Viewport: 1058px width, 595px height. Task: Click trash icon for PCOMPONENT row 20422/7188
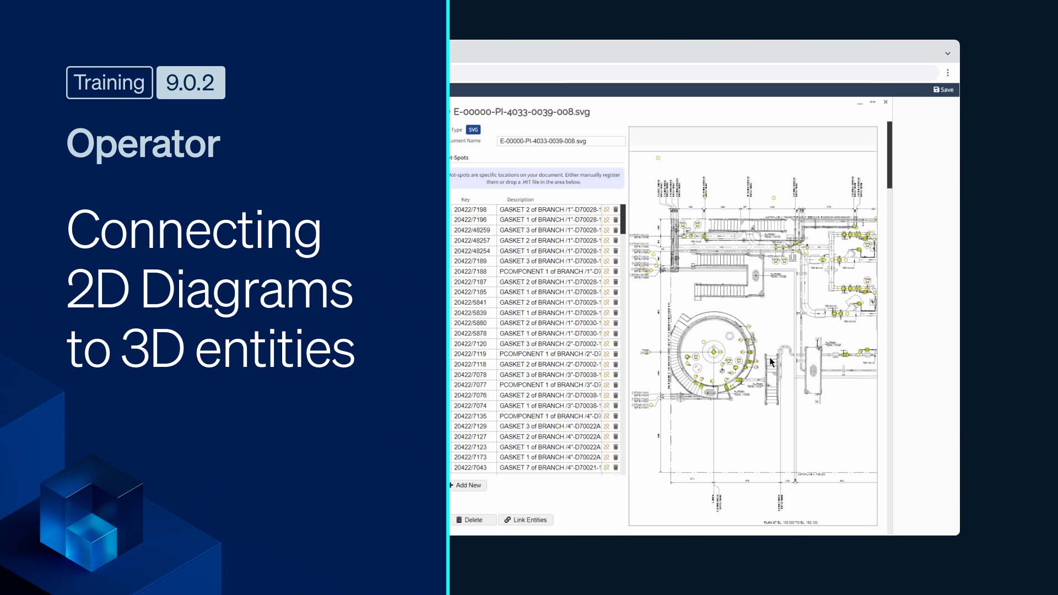tap(616, 272)
